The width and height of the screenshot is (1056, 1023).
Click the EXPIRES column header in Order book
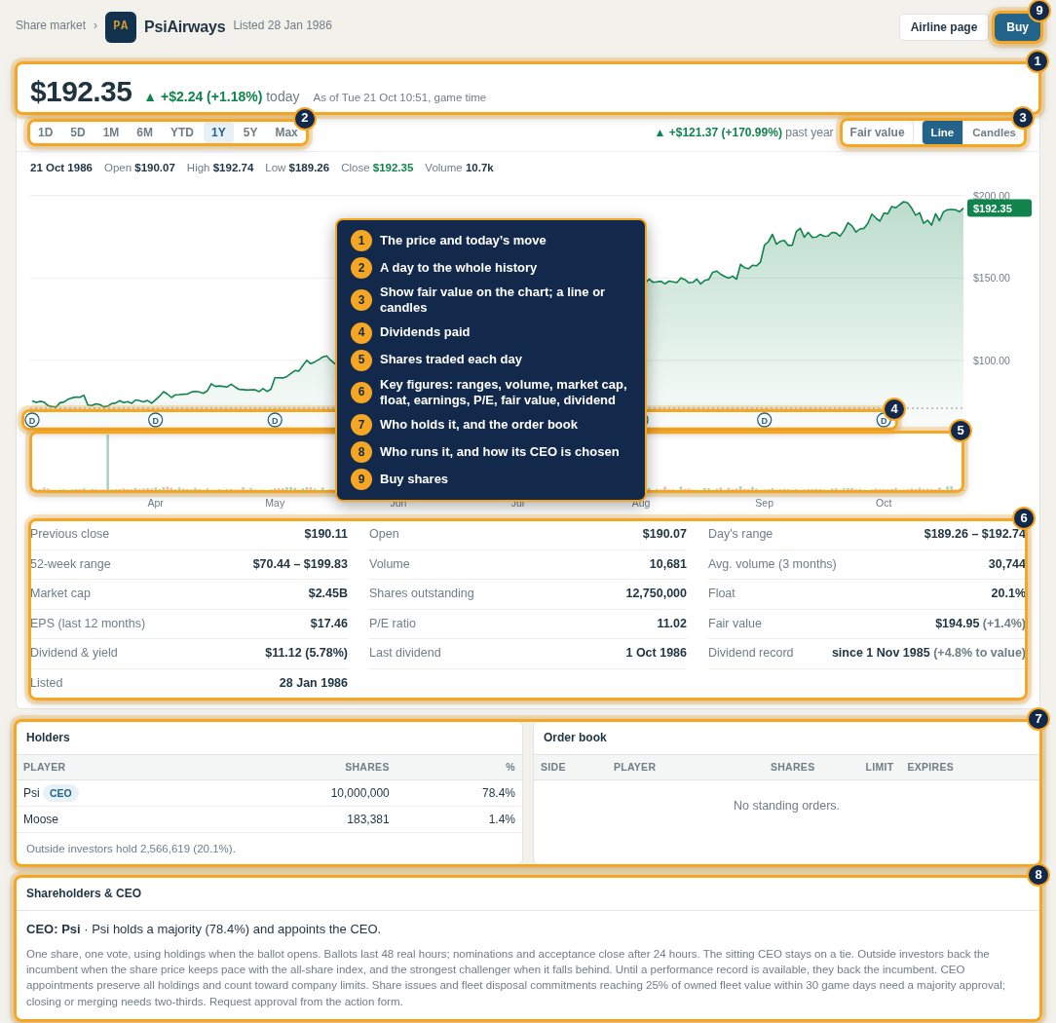click(929, 767)
